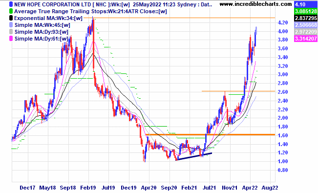The image size is (318, 193).
Task: Click the Feb19 date axis label
Action: coord(88,188)
